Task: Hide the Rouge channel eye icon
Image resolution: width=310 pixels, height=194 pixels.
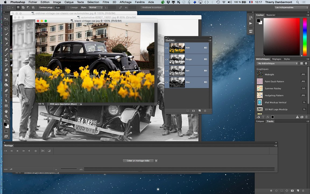Action: click(x=167, y=59)
